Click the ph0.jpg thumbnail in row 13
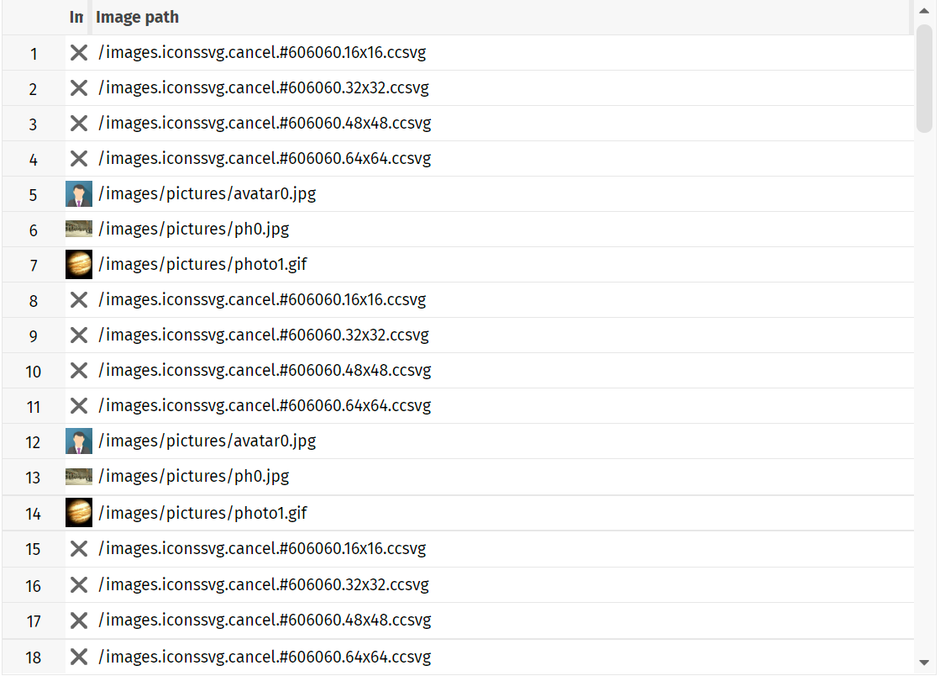Viewport: 940px width, 676px height. point(79,477)
